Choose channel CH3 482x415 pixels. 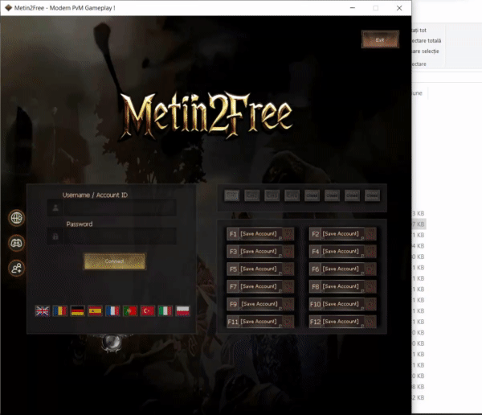(272, 195)
